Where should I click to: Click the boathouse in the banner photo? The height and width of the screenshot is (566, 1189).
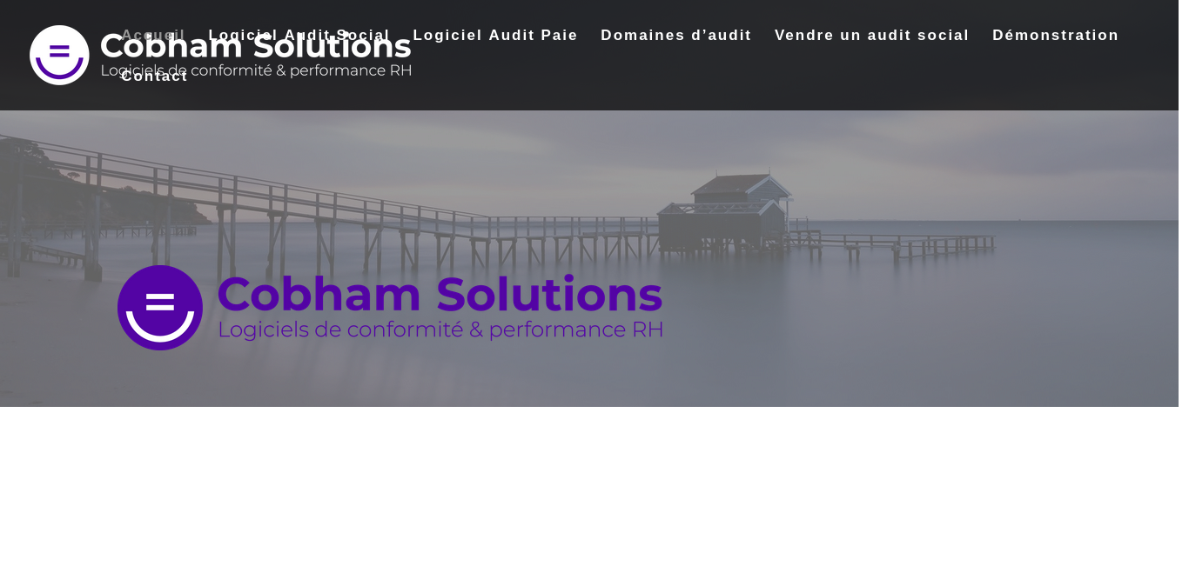(x=725, y=211)
